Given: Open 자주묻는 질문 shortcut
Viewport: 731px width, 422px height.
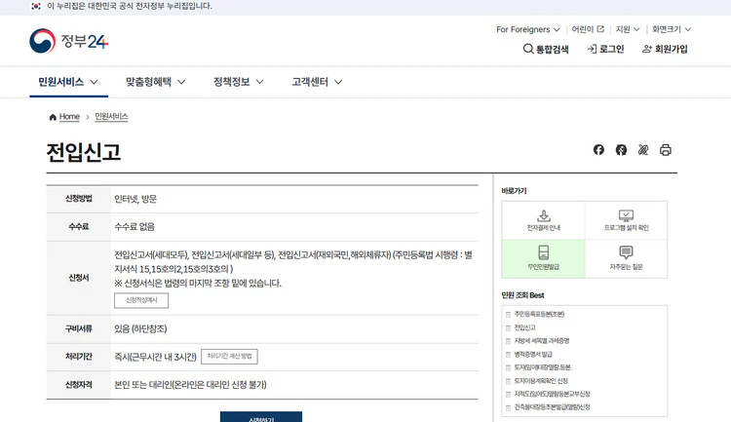Looking at the screenshot, I should coord(626,257).
